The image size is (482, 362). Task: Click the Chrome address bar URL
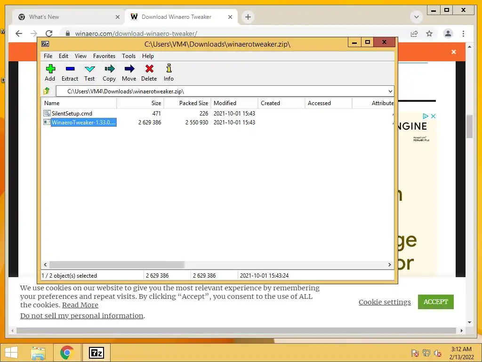(136, 33)
